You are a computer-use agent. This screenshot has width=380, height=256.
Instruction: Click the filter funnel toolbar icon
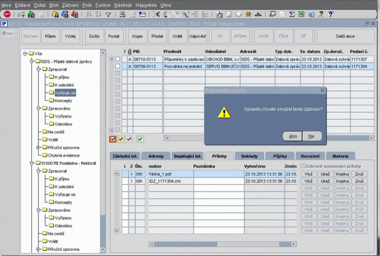(108, 15)
